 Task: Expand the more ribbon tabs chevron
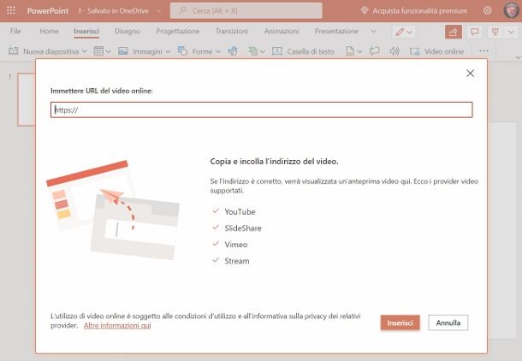point(373,32)
